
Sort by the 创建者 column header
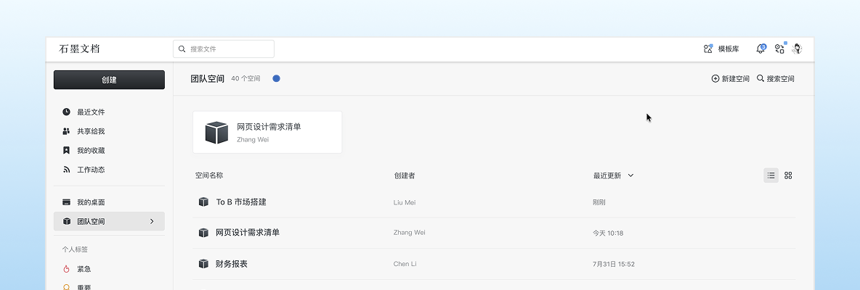point(405,175)
